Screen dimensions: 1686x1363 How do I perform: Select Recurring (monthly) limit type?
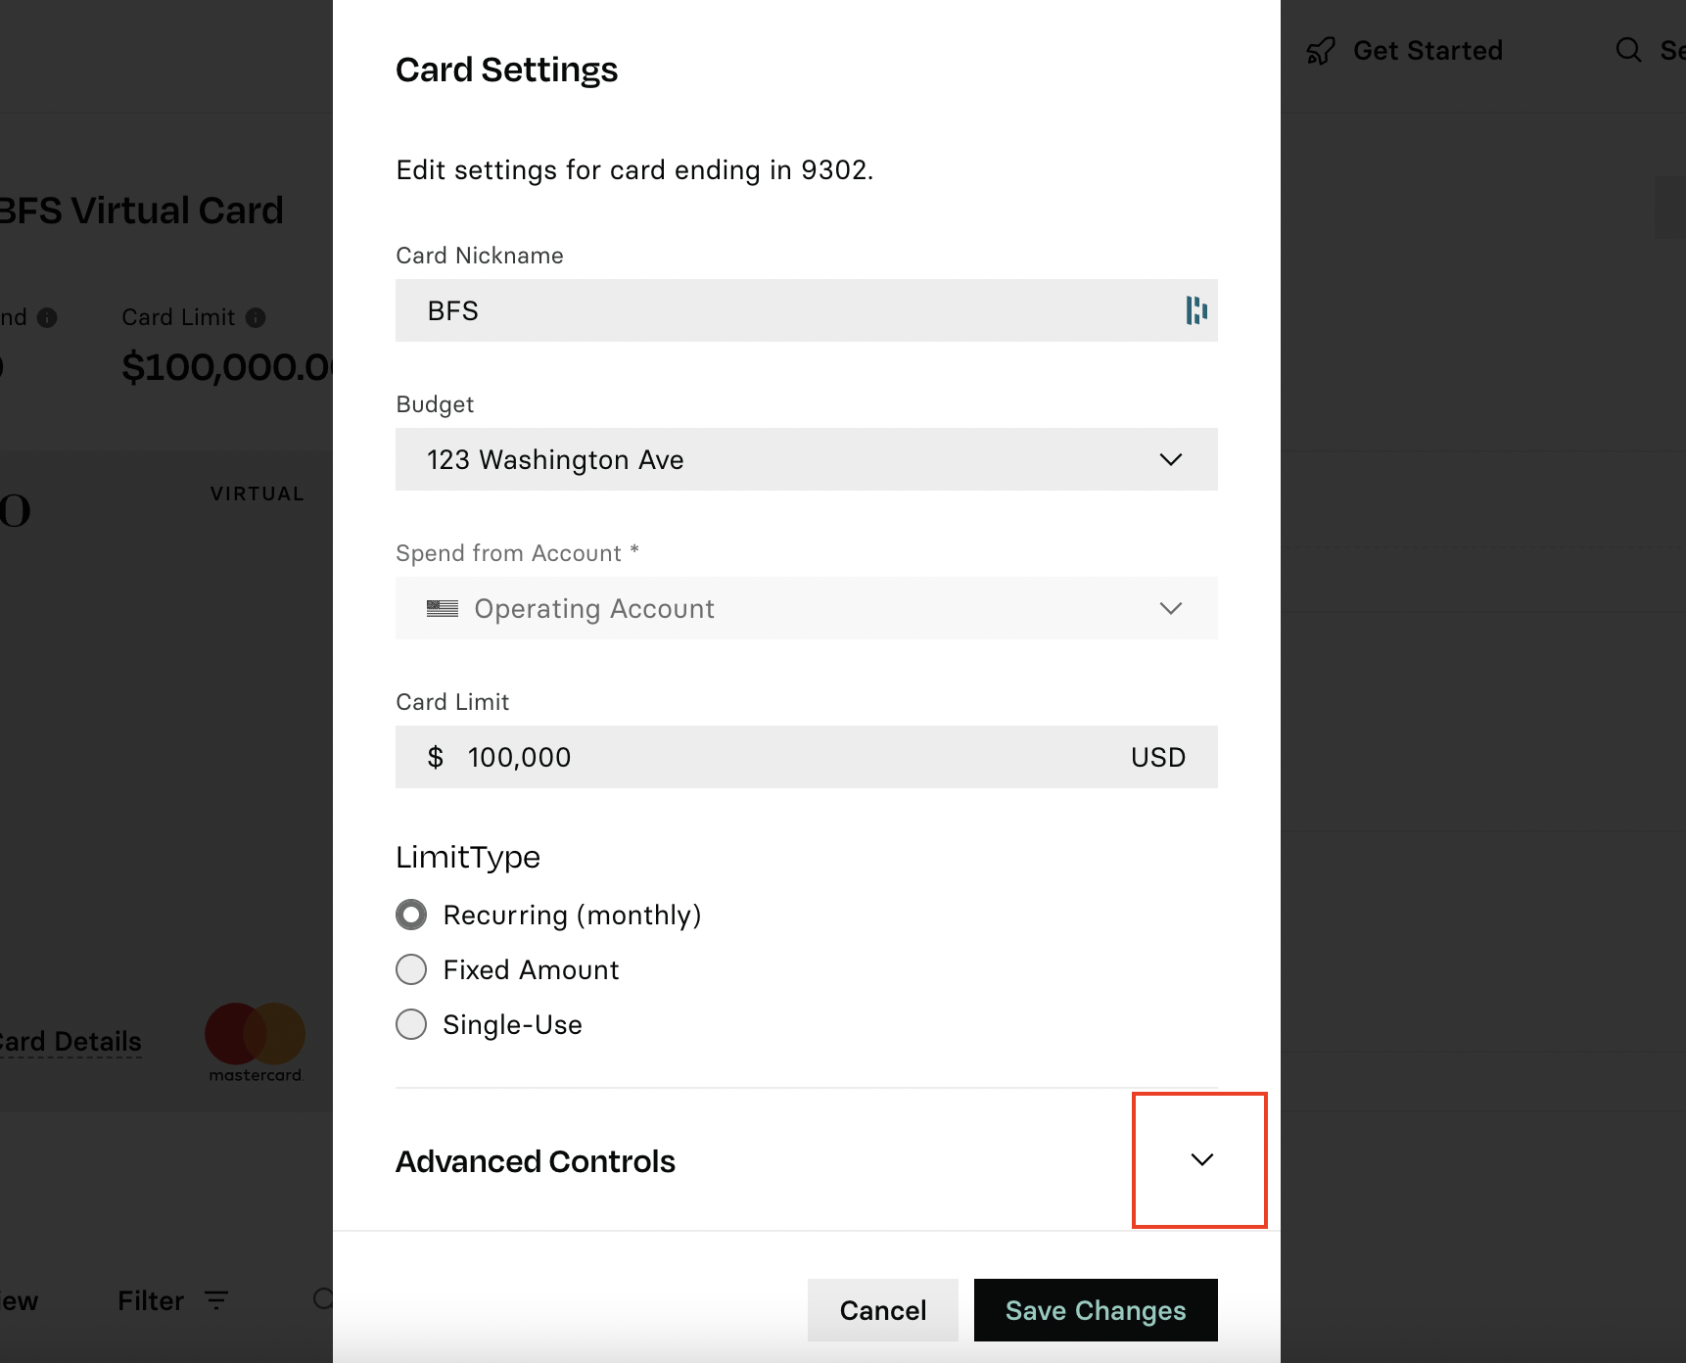pyautogui.click(x=411, y=915)
